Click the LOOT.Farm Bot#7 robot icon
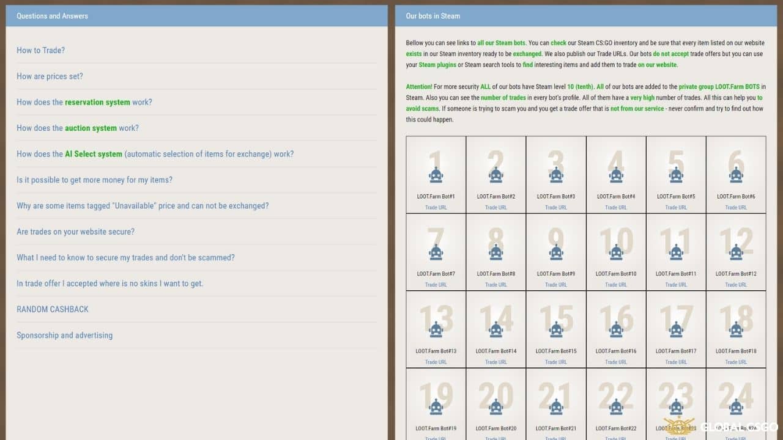Screen dimensions: 783x440 (436, 252)
